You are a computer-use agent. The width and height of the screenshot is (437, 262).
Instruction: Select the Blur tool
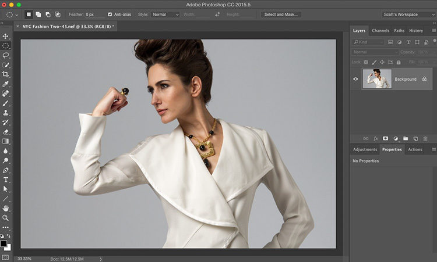(5, 151)
